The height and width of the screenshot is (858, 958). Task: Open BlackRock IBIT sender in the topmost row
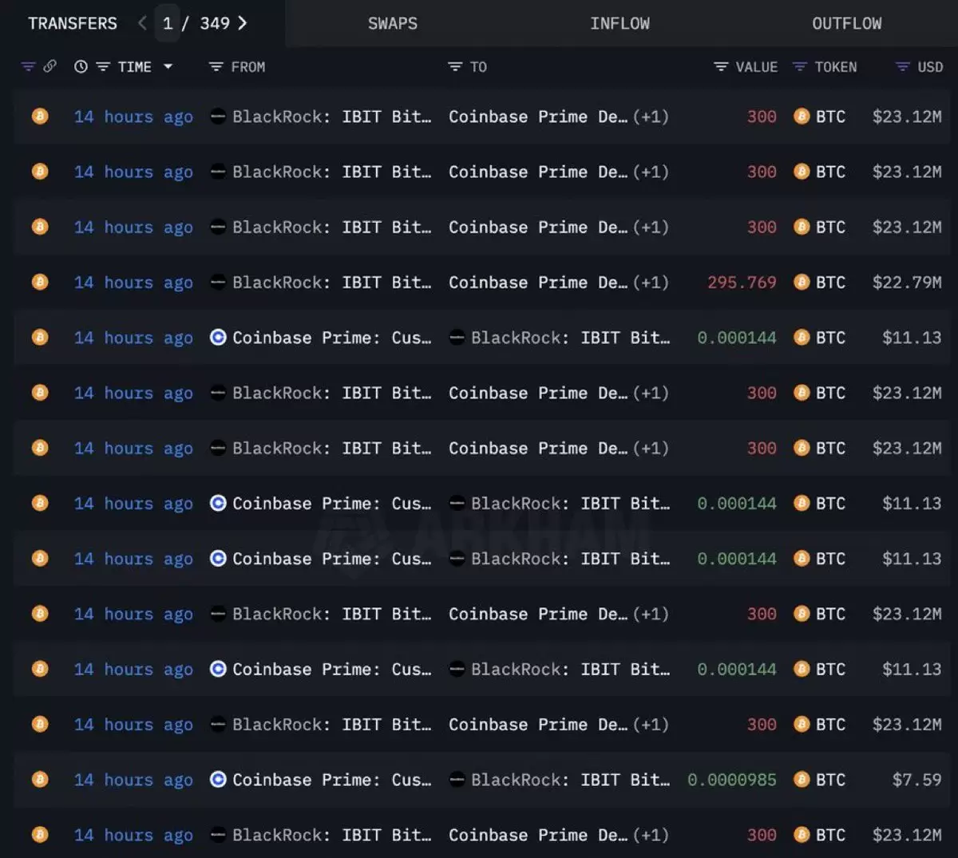(x=331, y=117)
